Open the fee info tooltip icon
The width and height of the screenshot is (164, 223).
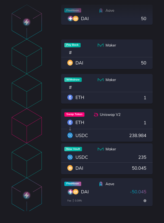(145, 201)
